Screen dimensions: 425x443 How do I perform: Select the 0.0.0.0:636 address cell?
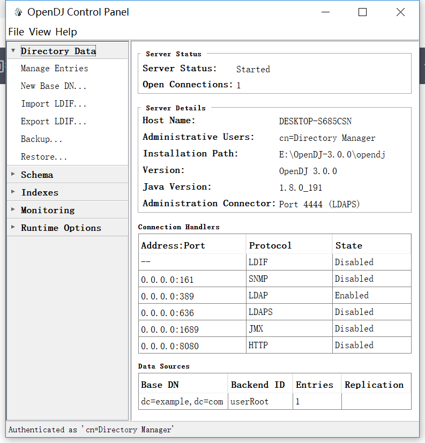click(x=192, y=312)
